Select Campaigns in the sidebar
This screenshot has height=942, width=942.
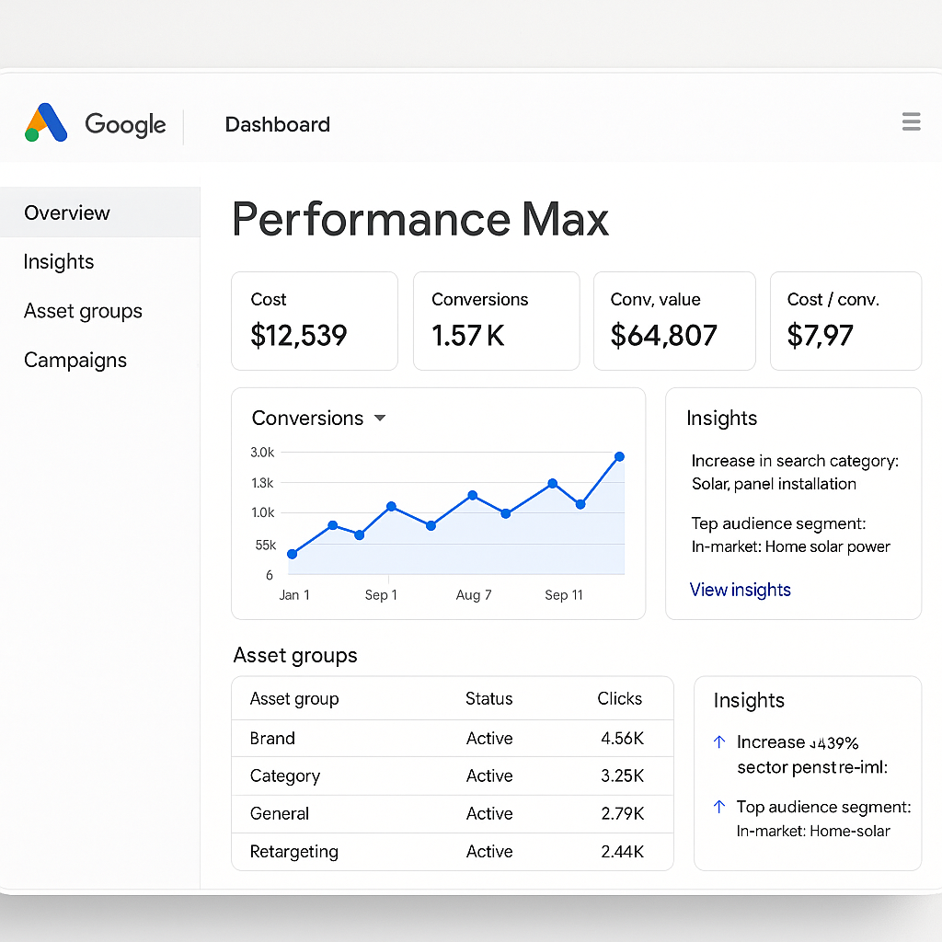coord(75,360)
